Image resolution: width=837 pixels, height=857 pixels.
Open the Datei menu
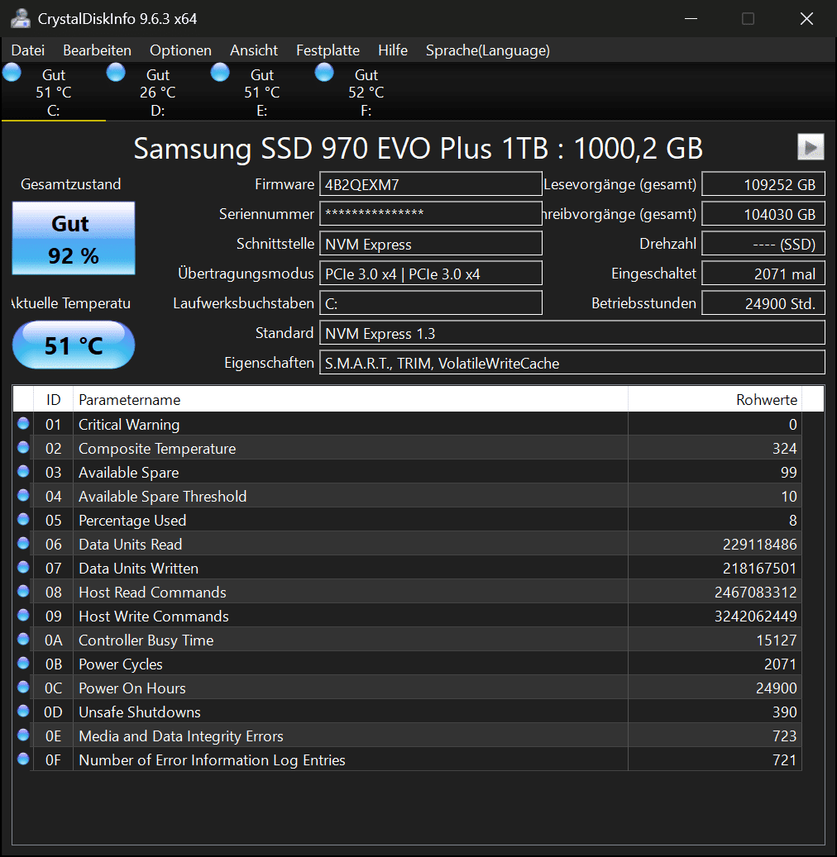(x=28, y=50)
